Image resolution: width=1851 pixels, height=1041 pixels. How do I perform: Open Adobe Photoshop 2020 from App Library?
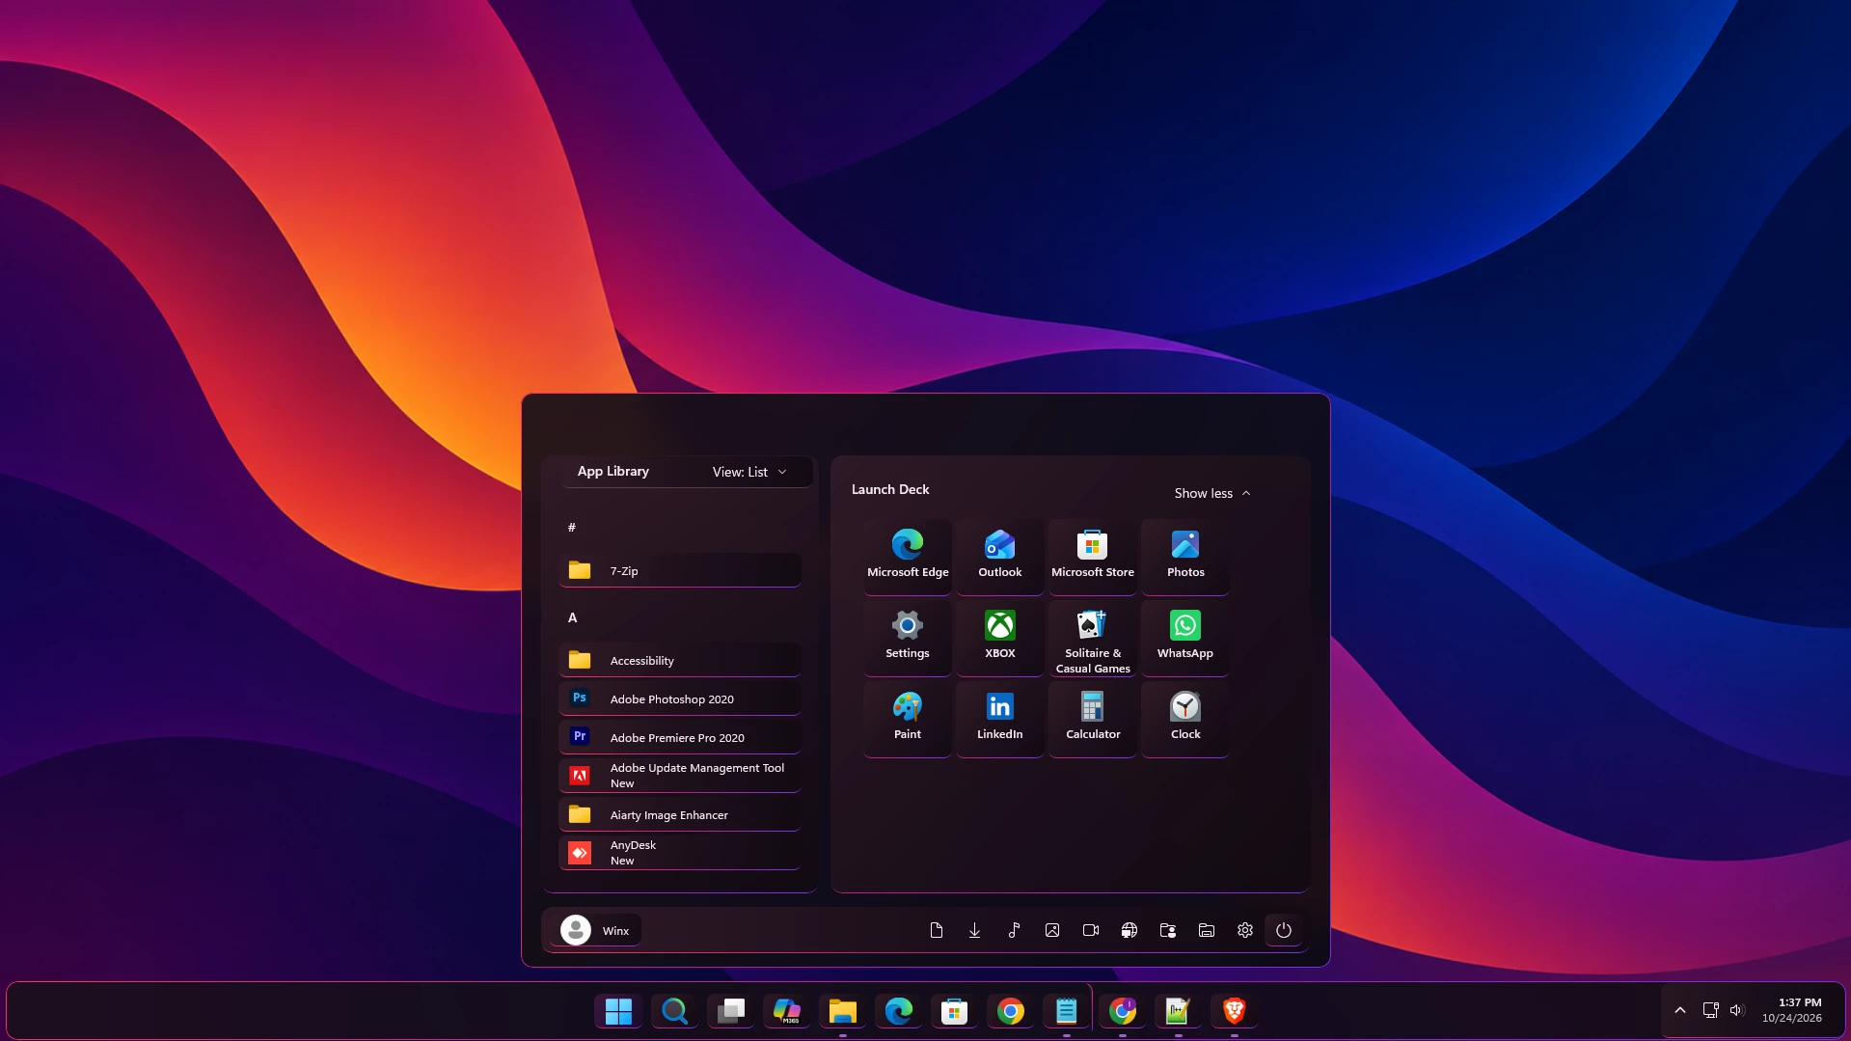pyautogui.click(x=680, y=699)
